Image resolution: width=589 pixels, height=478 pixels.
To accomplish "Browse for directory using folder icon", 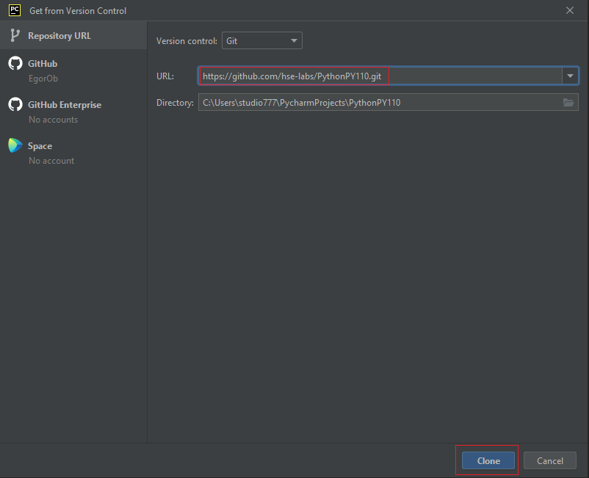I will tap(568, 103).
